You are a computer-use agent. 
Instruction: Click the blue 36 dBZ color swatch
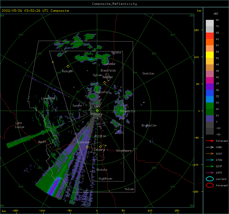click(210, 93)
